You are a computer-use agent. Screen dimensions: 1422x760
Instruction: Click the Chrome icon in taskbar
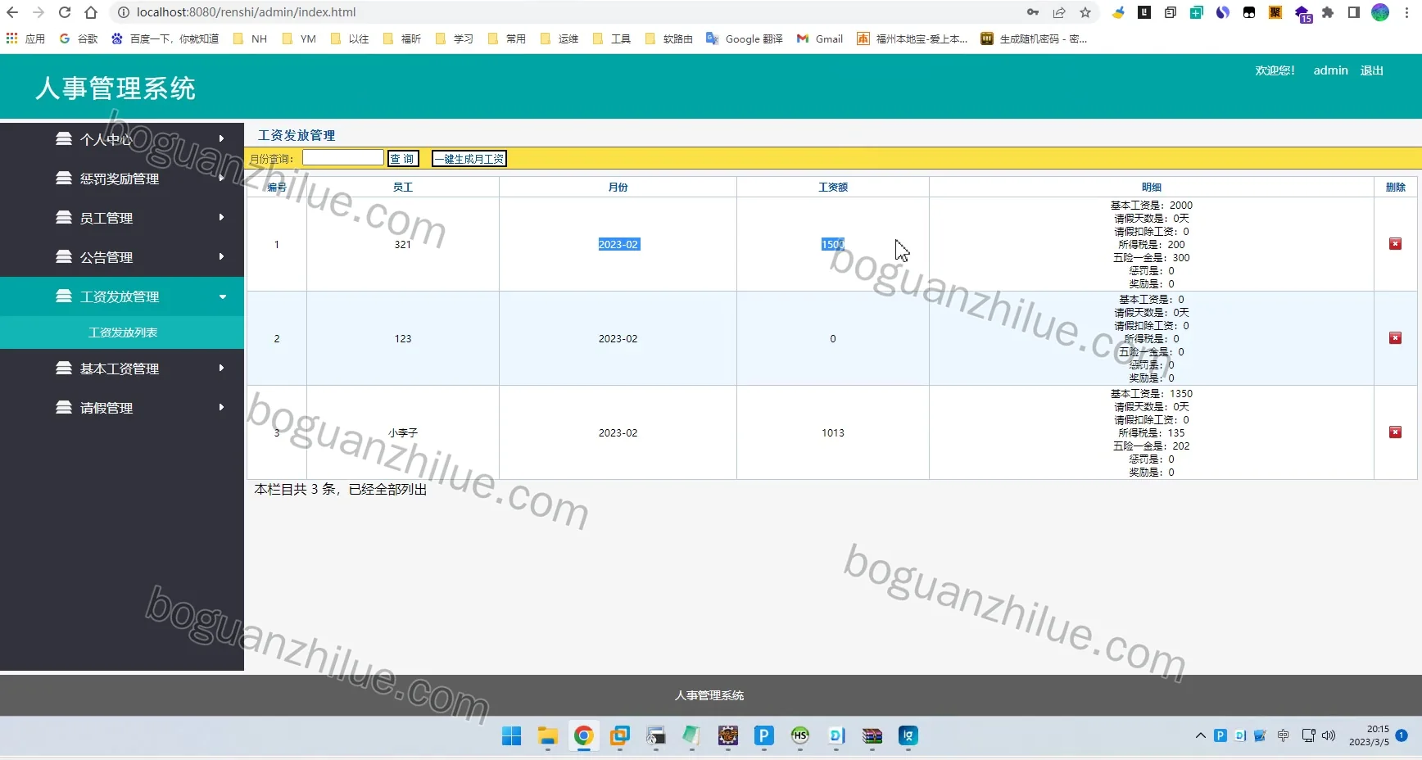pyautogui.click(x=584, y=736)
